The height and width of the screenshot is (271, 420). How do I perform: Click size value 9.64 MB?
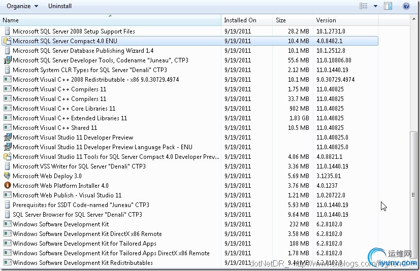pos(299,215)
